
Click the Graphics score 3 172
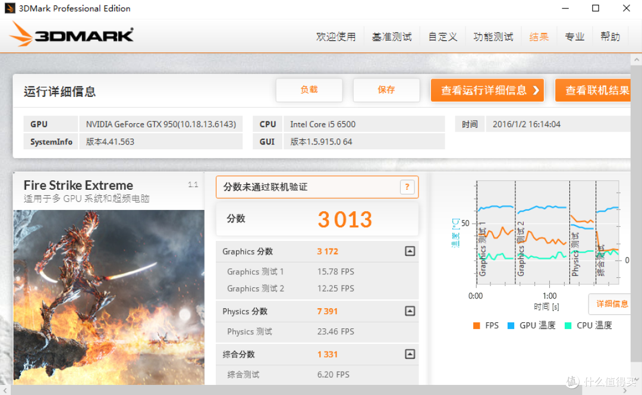[x=328, y=252]
